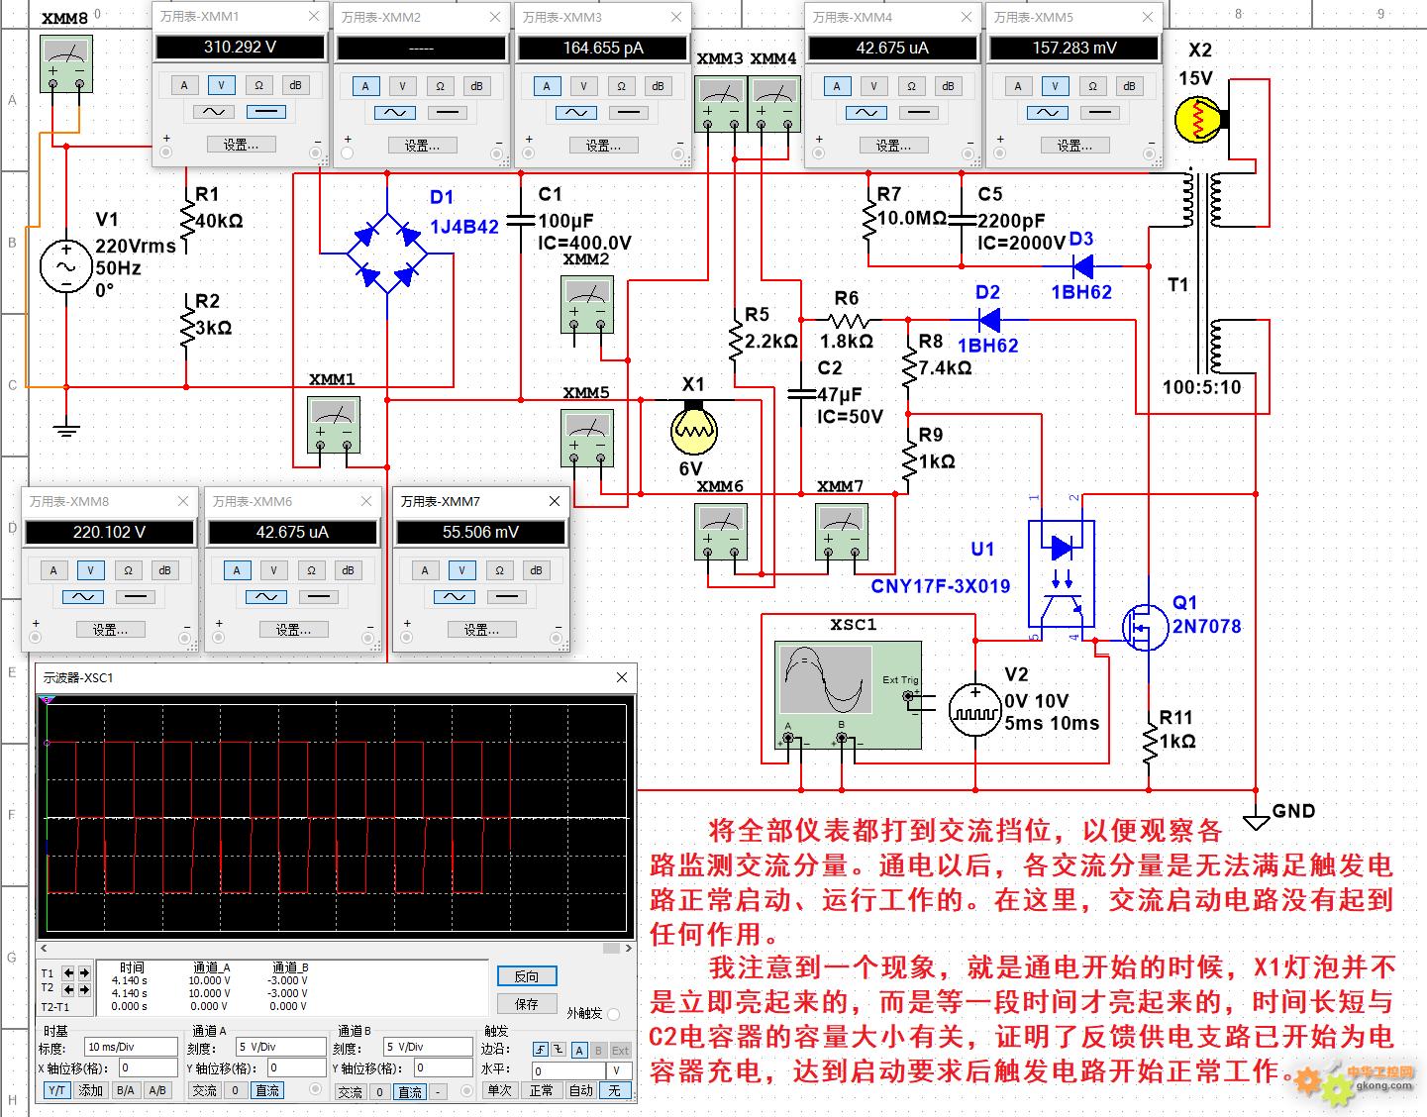Select Y/T display mode on oscilloscope
The height and width of the screenshot is (1117, 1427).
pyautogui.click(x=57, y=1090)
